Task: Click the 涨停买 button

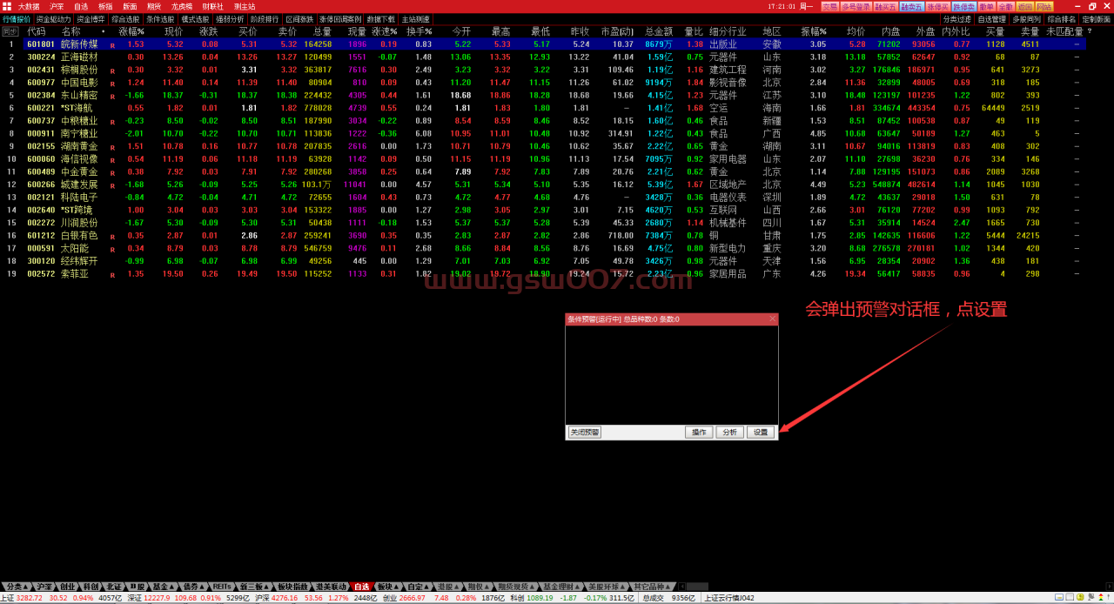Action: pos(937,6)
